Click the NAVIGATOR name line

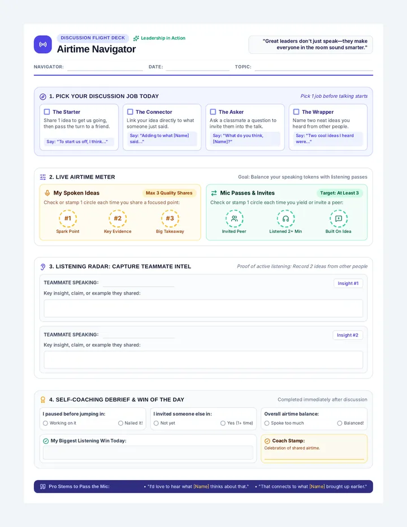pyautogui.click(x=105, y=67)
